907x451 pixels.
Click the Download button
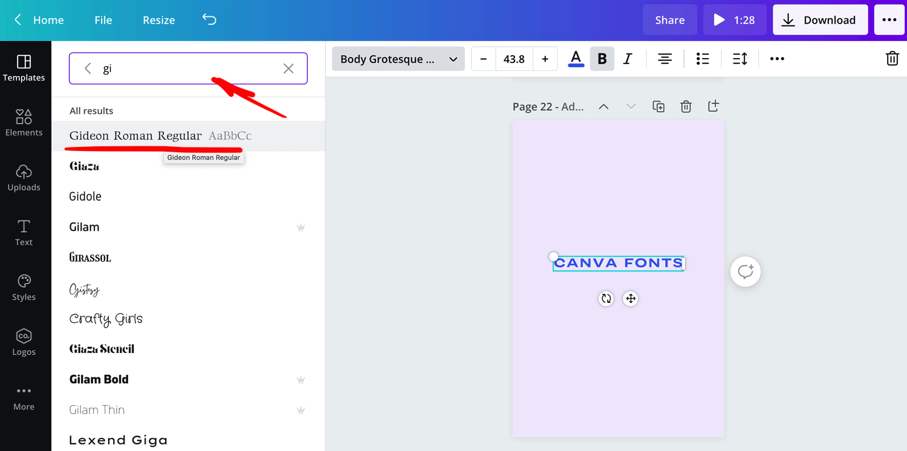click(x=820, y=20)
